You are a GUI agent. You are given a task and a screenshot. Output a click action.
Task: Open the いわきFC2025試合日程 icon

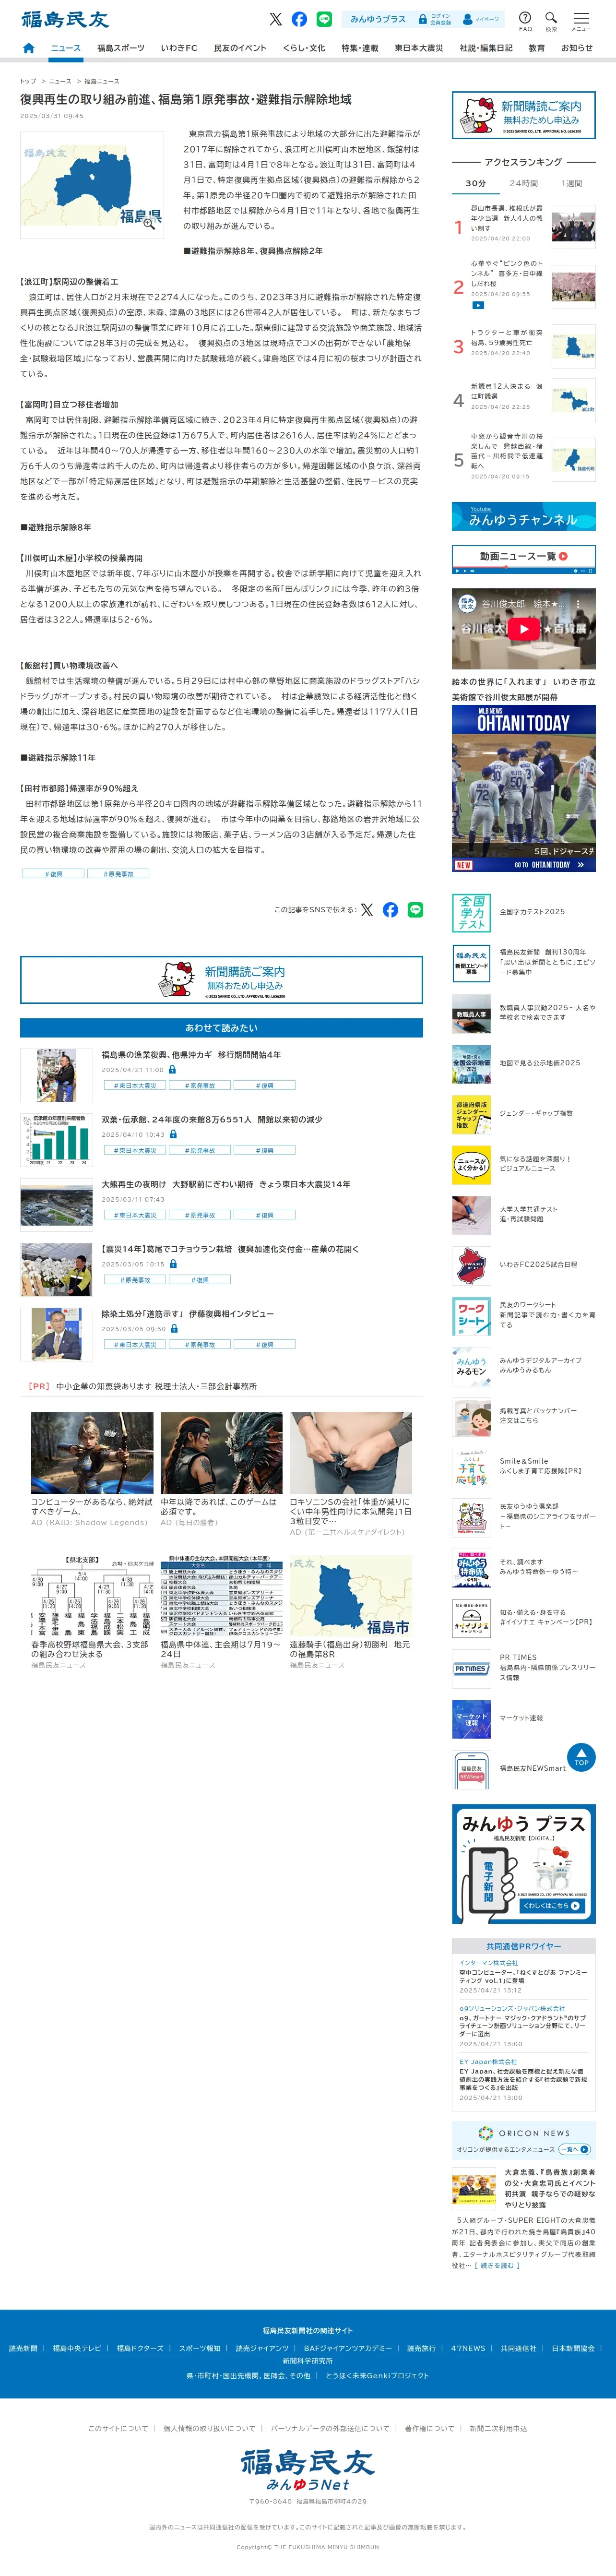coord(471,1265)
